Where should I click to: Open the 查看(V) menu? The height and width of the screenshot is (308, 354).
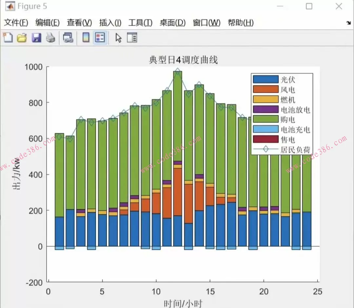tap(78, 23)
